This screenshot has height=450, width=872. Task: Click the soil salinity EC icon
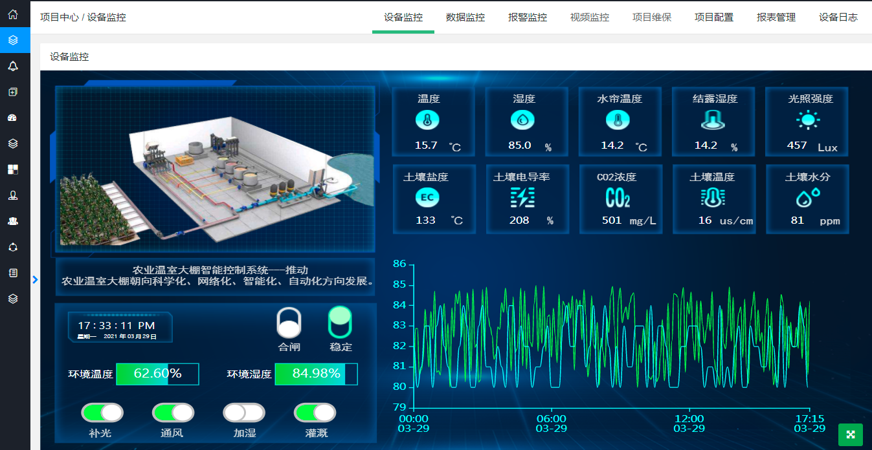427,197
